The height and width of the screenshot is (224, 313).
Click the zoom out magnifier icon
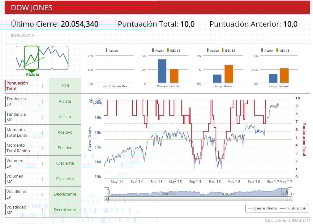tap(99, 101)
